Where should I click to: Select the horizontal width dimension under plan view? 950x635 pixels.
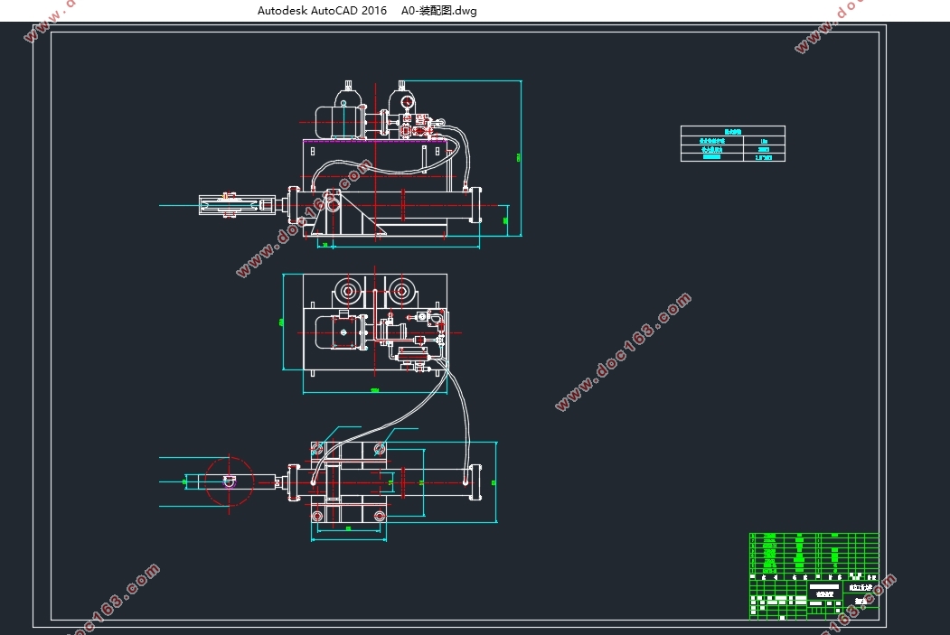click(375, 392)
